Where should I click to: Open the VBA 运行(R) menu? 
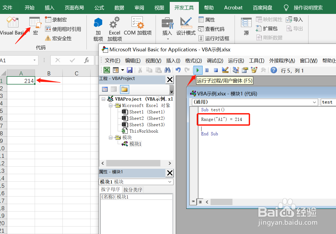pos(236,61)
